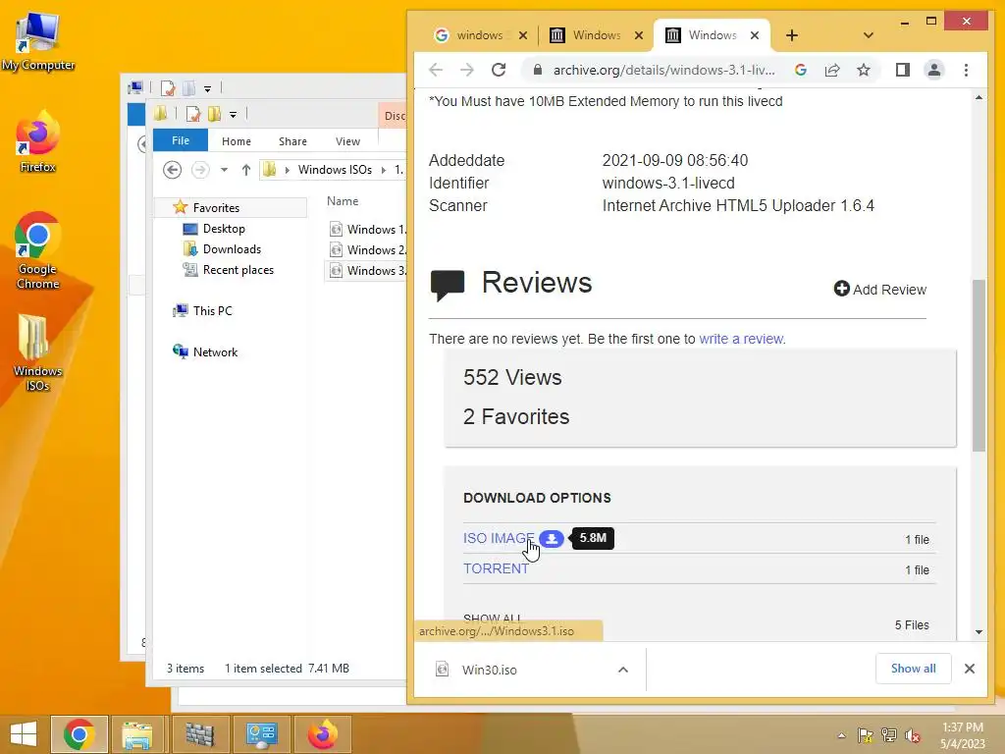Viewport: 1005px width, 754px height.
Task: Click Chrome icon in taskbar
Action: tap(79, 734)
